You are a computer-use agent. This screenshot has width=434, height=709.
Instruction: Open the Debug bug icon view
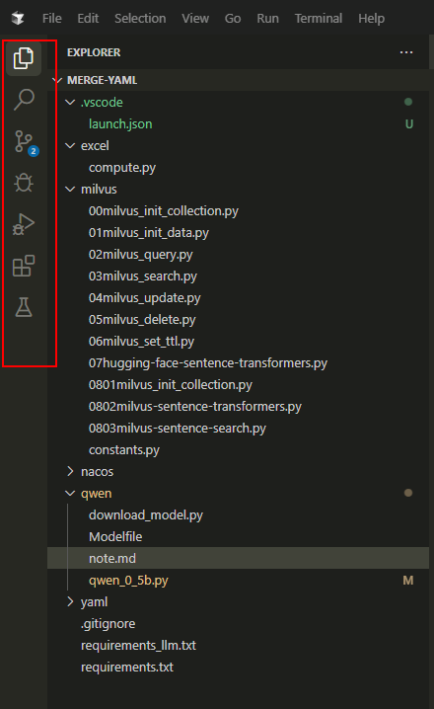click(x=24, y=183)
